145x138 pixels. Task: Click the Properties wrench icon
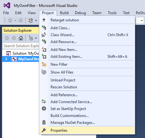point(44,130)
